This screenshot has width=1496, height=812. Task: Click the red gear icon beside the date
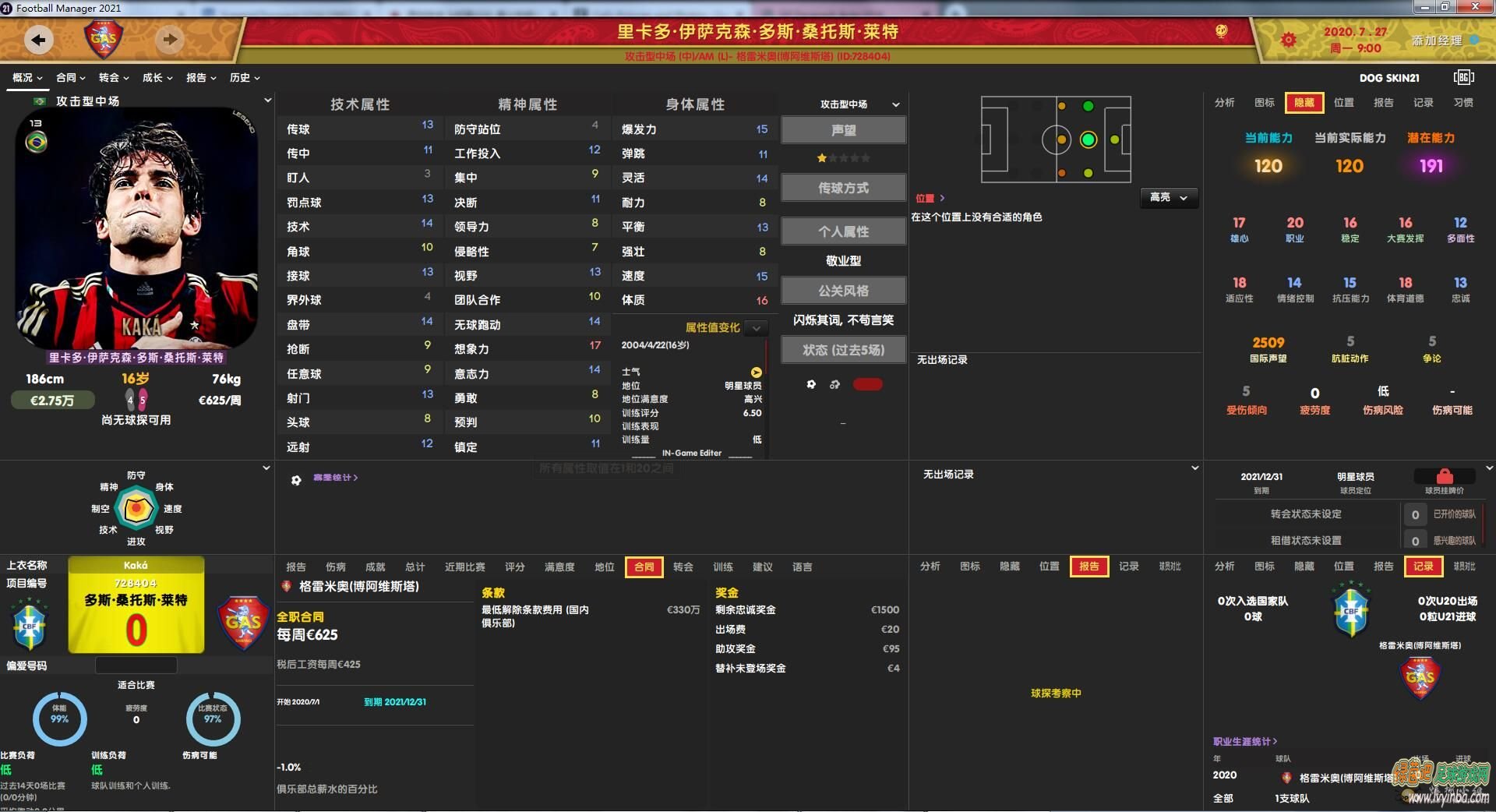pyautogui.click(x=1289, y=40)
